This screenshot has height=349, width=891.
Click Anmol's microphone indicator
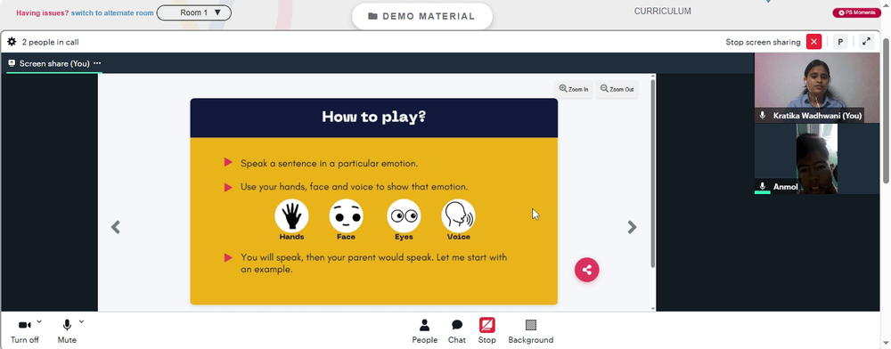click(x=763, y=186)
